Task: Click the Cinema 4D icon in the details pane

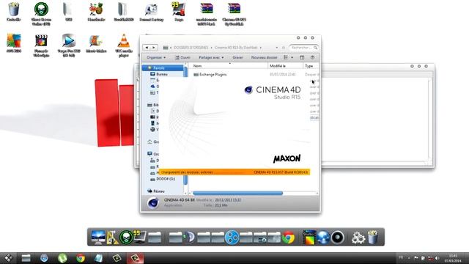Action: click(153, 202)
